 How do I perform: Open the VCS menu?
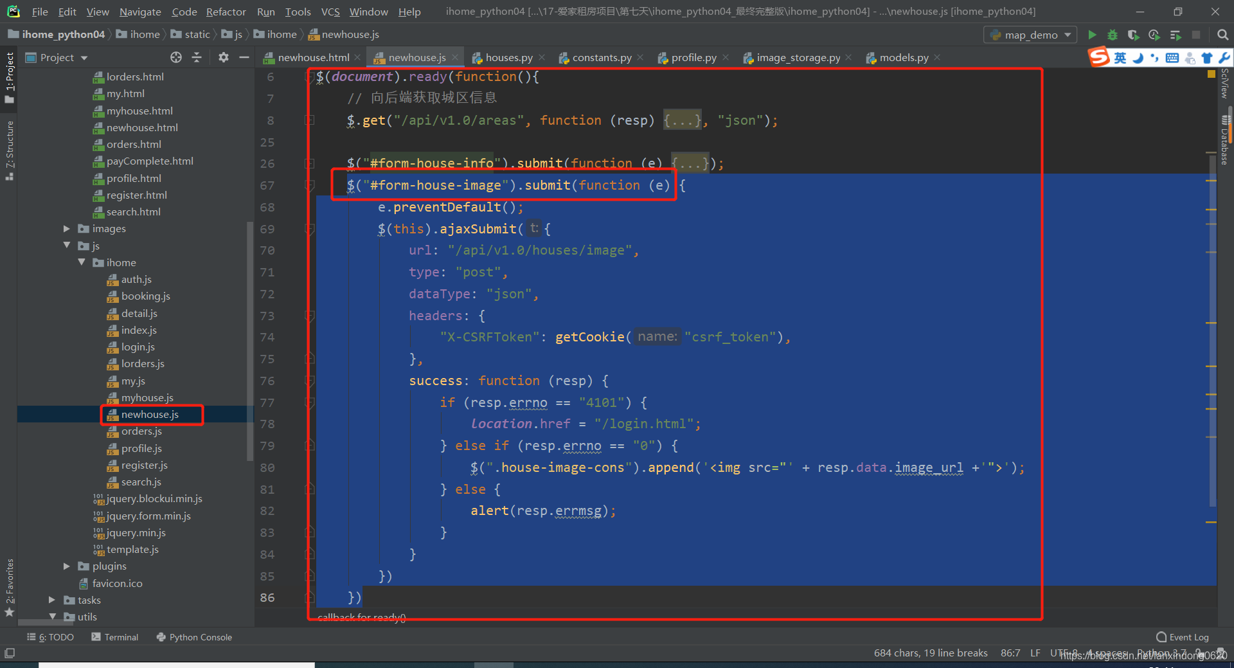330,12
